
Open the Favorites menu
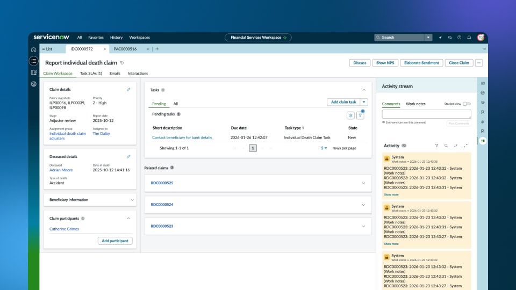pyautogui.click(x=96, y=38)
